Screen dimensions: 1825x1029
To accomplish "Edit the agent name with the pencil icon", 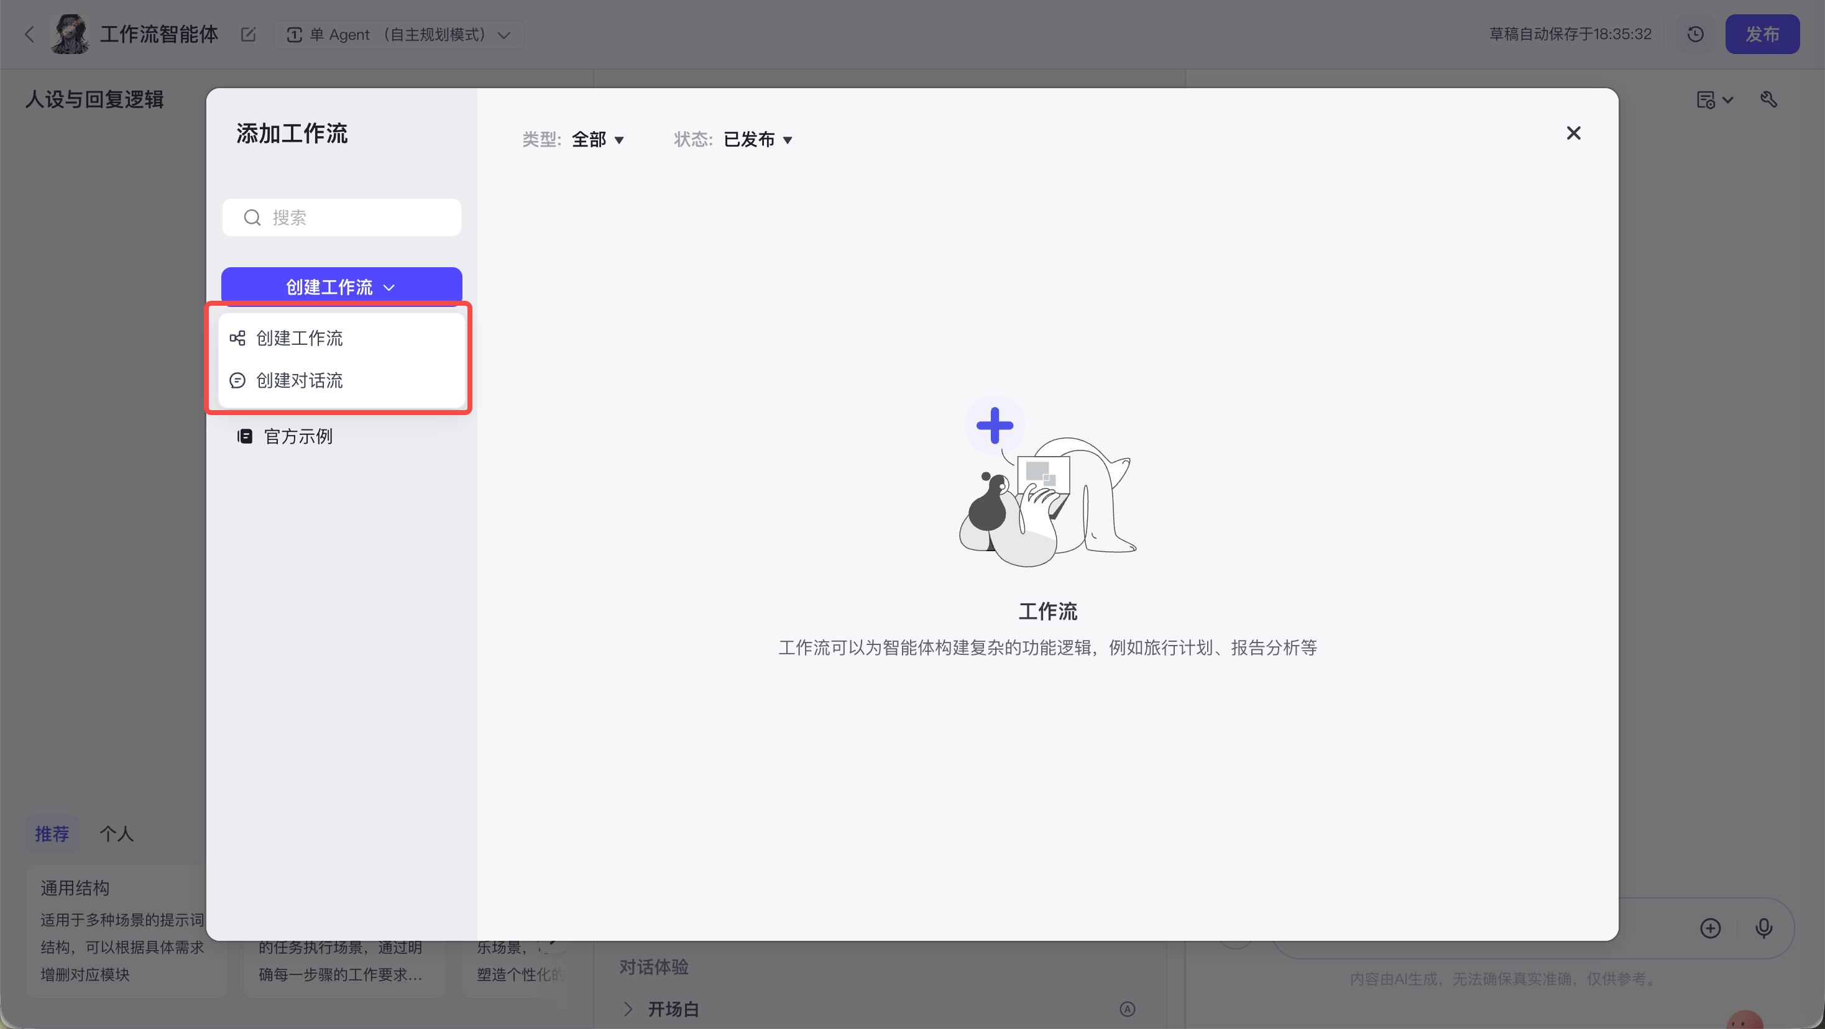I will click(x=248, y=34).
